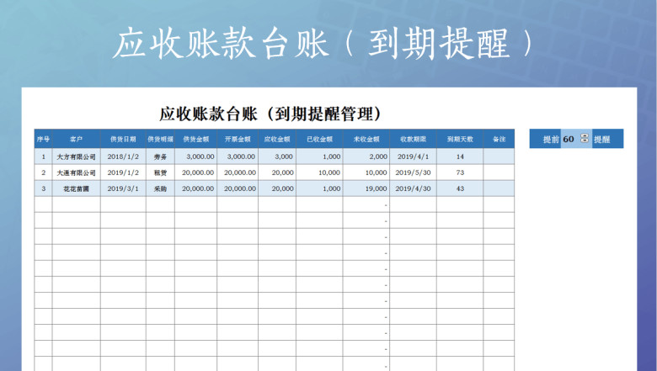Click the supply date cell 2019/3/1

[x=123, y=188]
